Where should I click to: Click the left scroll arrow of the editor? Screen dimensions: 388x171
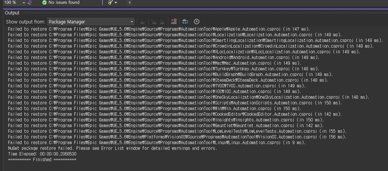point(130,3)
